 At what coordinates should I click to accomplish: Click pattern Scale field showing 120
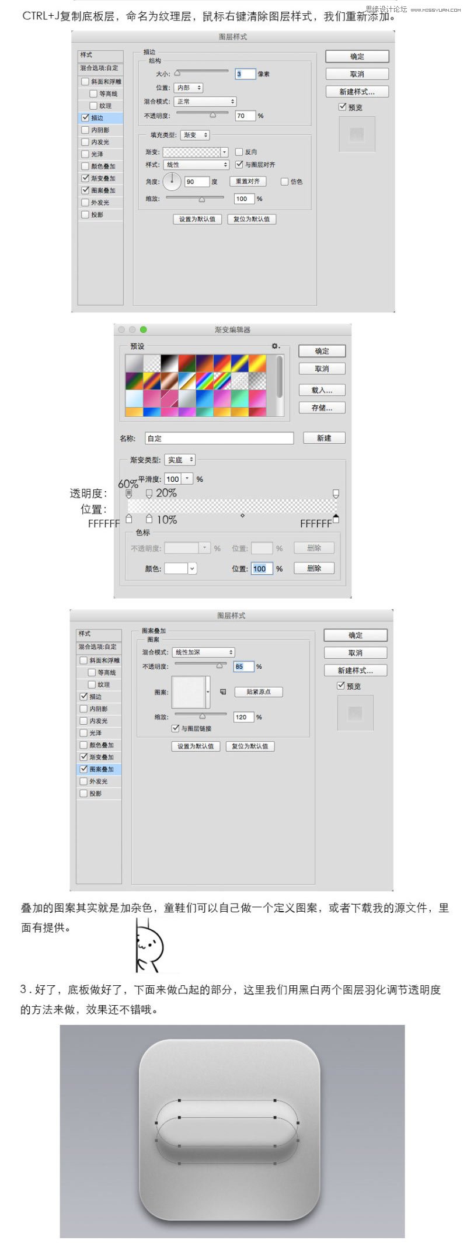tap(243, 717)
